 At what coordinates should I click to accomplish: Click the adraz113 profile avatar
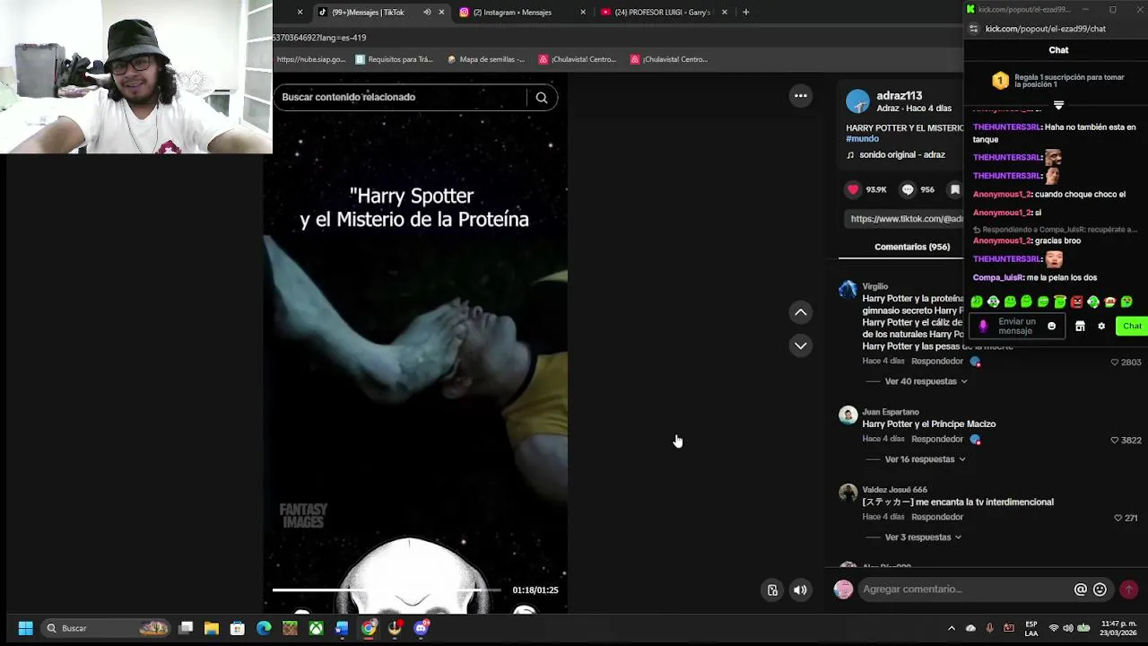tap(858, 101)
